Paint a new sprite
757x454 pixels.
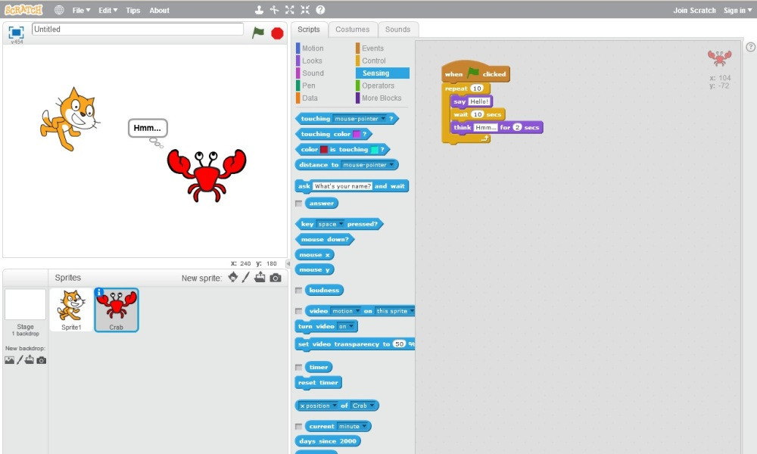tap(246, 277)
